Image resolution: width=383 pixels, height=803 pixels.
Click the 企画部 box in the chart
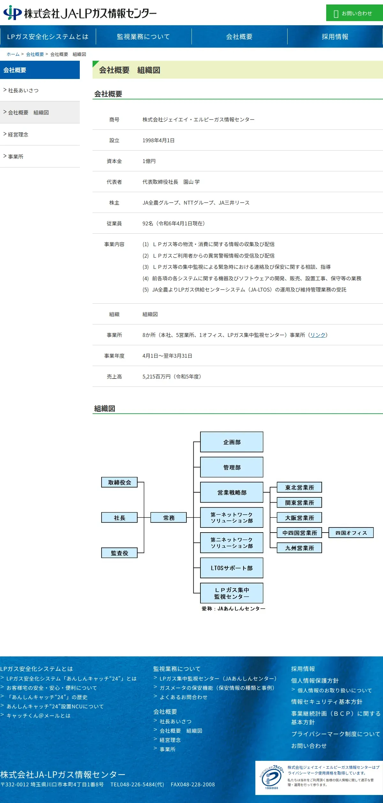(x=232, y=442)
